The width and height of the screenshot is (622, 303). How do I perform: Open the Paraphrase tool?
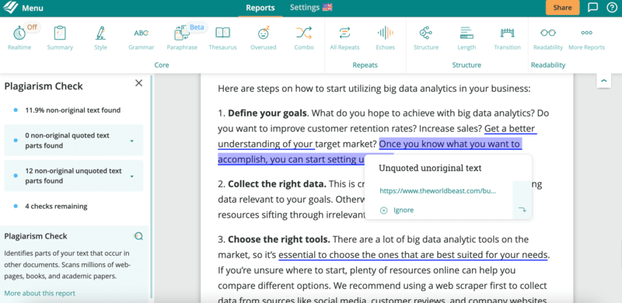182,38
